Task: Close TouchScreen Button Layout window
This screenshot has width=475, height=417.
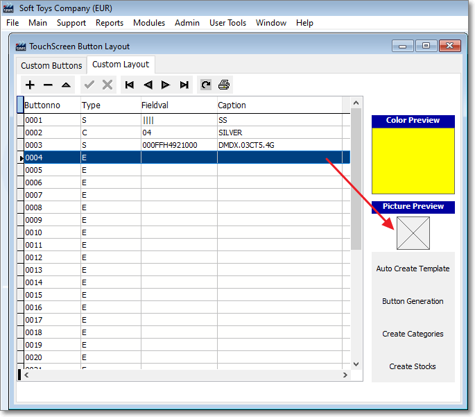Action: (x=450, y=46)
